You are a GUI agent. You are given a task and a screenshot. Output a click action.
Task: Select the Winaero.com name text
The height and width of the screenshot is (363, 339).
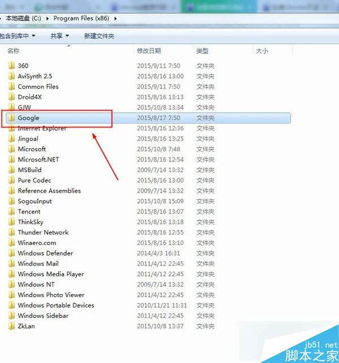pos(37,243)
